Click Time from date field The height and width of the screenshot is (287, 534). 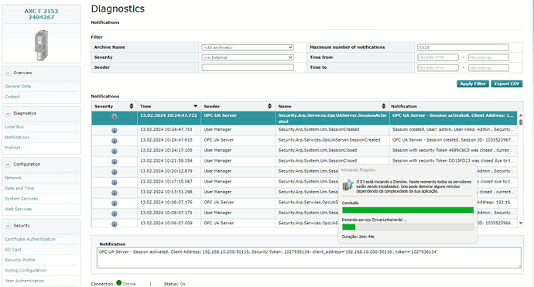[x=438, y=57]
